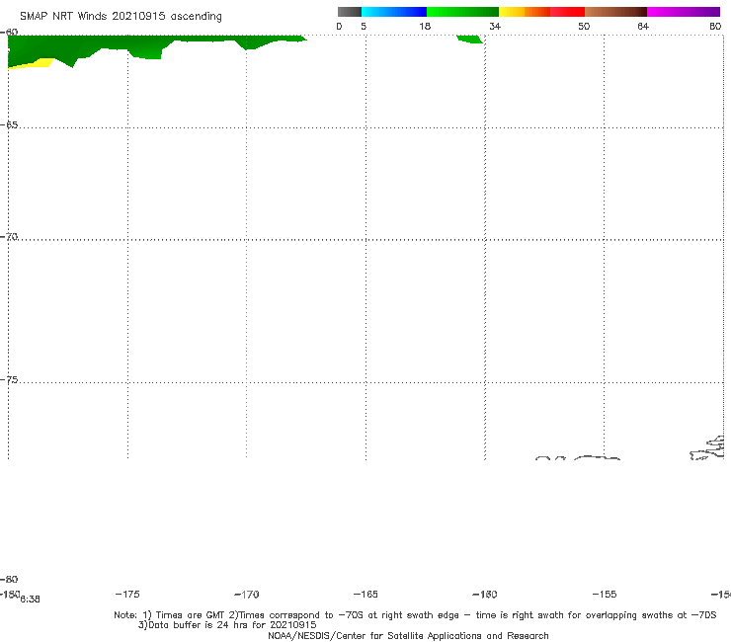Select the red segment of the colorbar
731x642 pixels.
tap(567, 12)
